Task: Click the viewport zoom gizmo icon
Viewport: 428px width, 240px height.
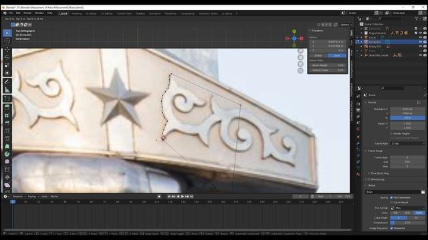Action: pos(300,51)
